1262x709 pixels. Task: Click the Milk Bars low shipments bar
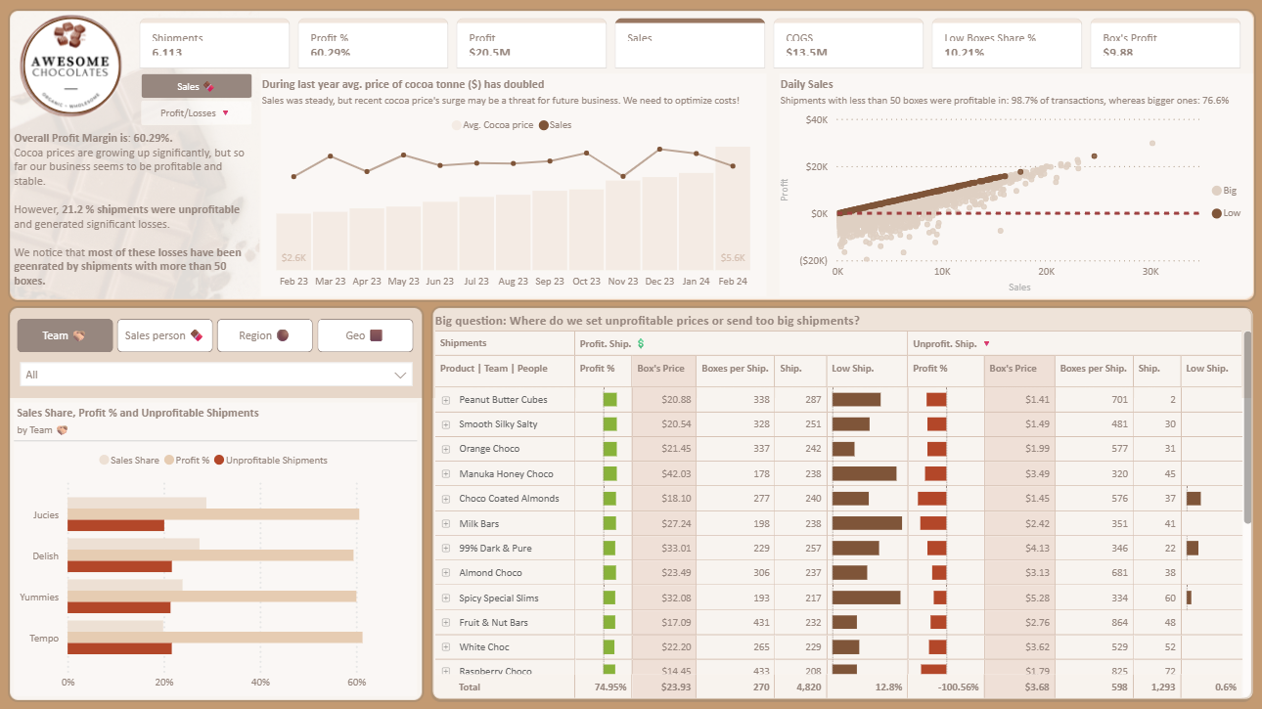point(867,523)
